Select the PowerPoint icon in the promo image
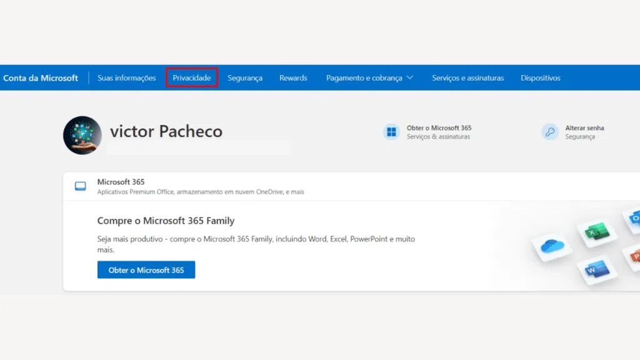Screen dimensions: 640x360 click(x=634, y=255)
